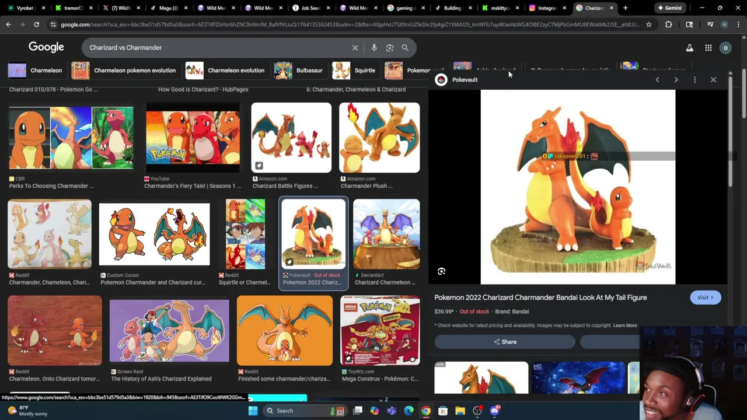Switch to the Instagram browser tab

click(x=546, y=8)
